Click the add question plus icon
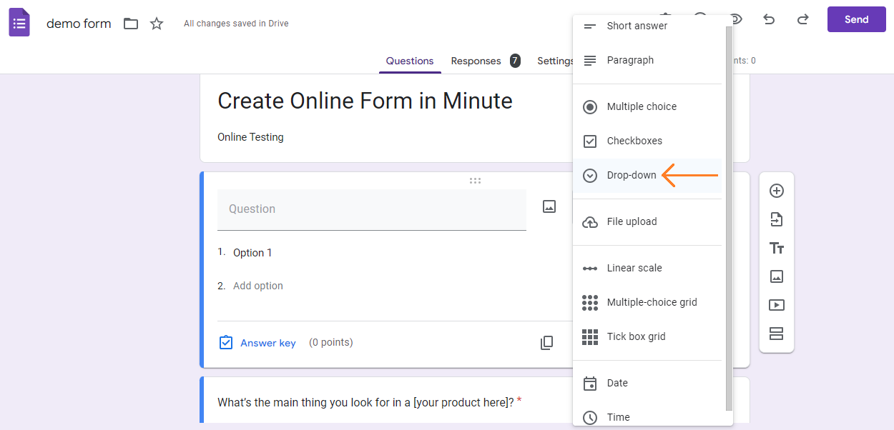This screenshot has width=894, height=430. [x=776, y=191]
